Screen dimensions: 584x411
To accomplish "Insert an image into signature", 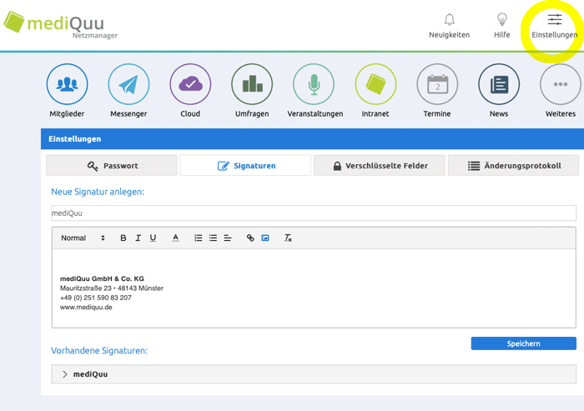I will (x=265, y=238).
